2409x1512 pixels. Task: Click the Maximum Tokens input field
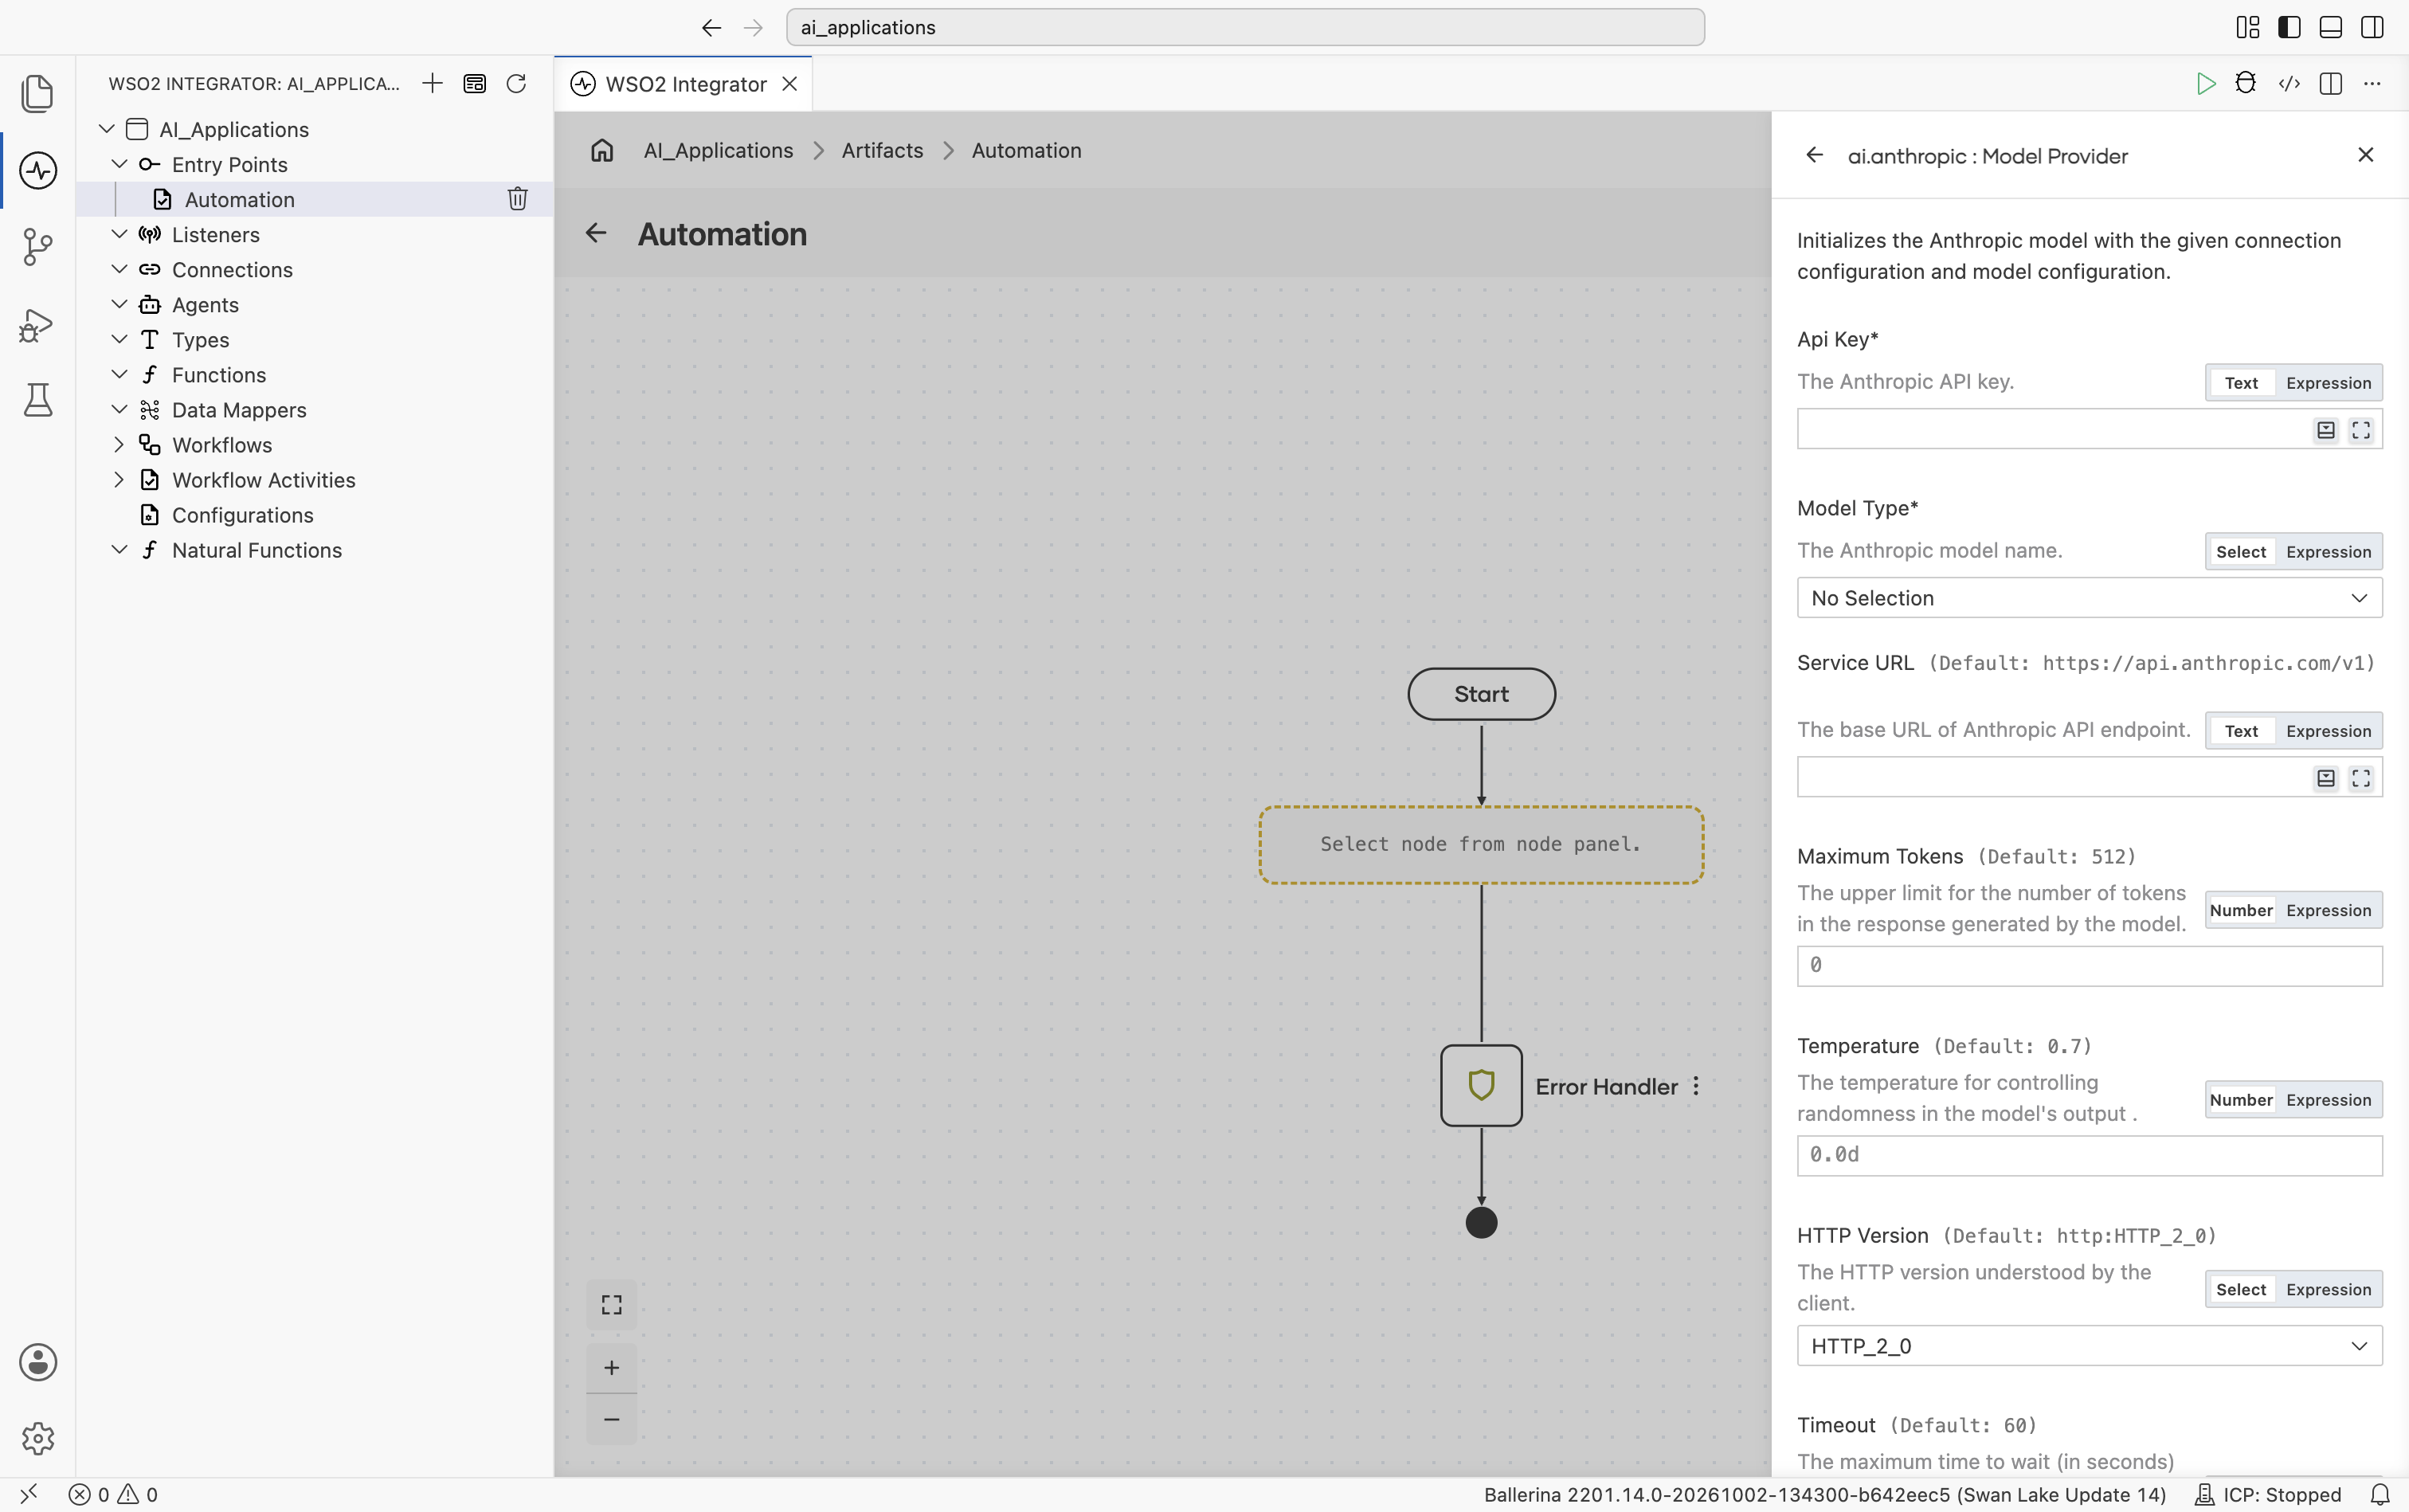pyautogui.click(x=2089, y=966)
